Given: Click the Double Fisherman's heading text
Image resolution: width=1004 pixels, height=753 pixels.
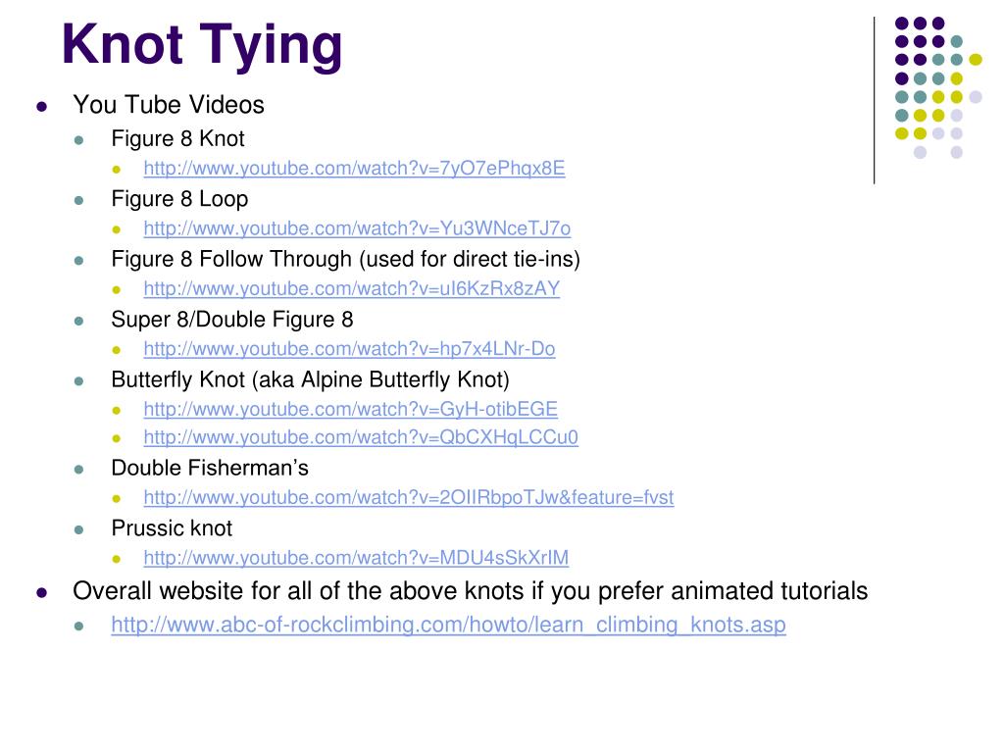Looking at the screenshot, I should 210,468.
